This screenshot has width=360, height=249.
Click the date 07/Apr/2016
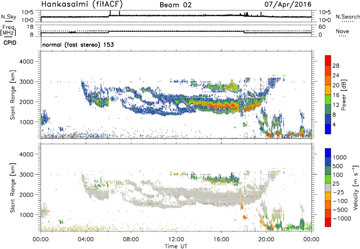(288, 4)
